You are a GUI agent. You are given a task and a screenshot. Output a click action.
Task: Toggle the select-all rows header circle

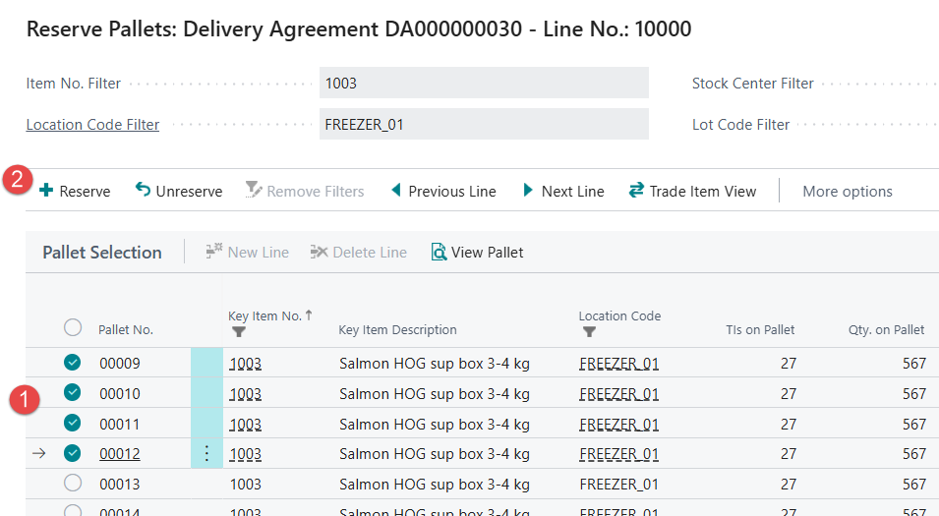[x=72, y=328]
